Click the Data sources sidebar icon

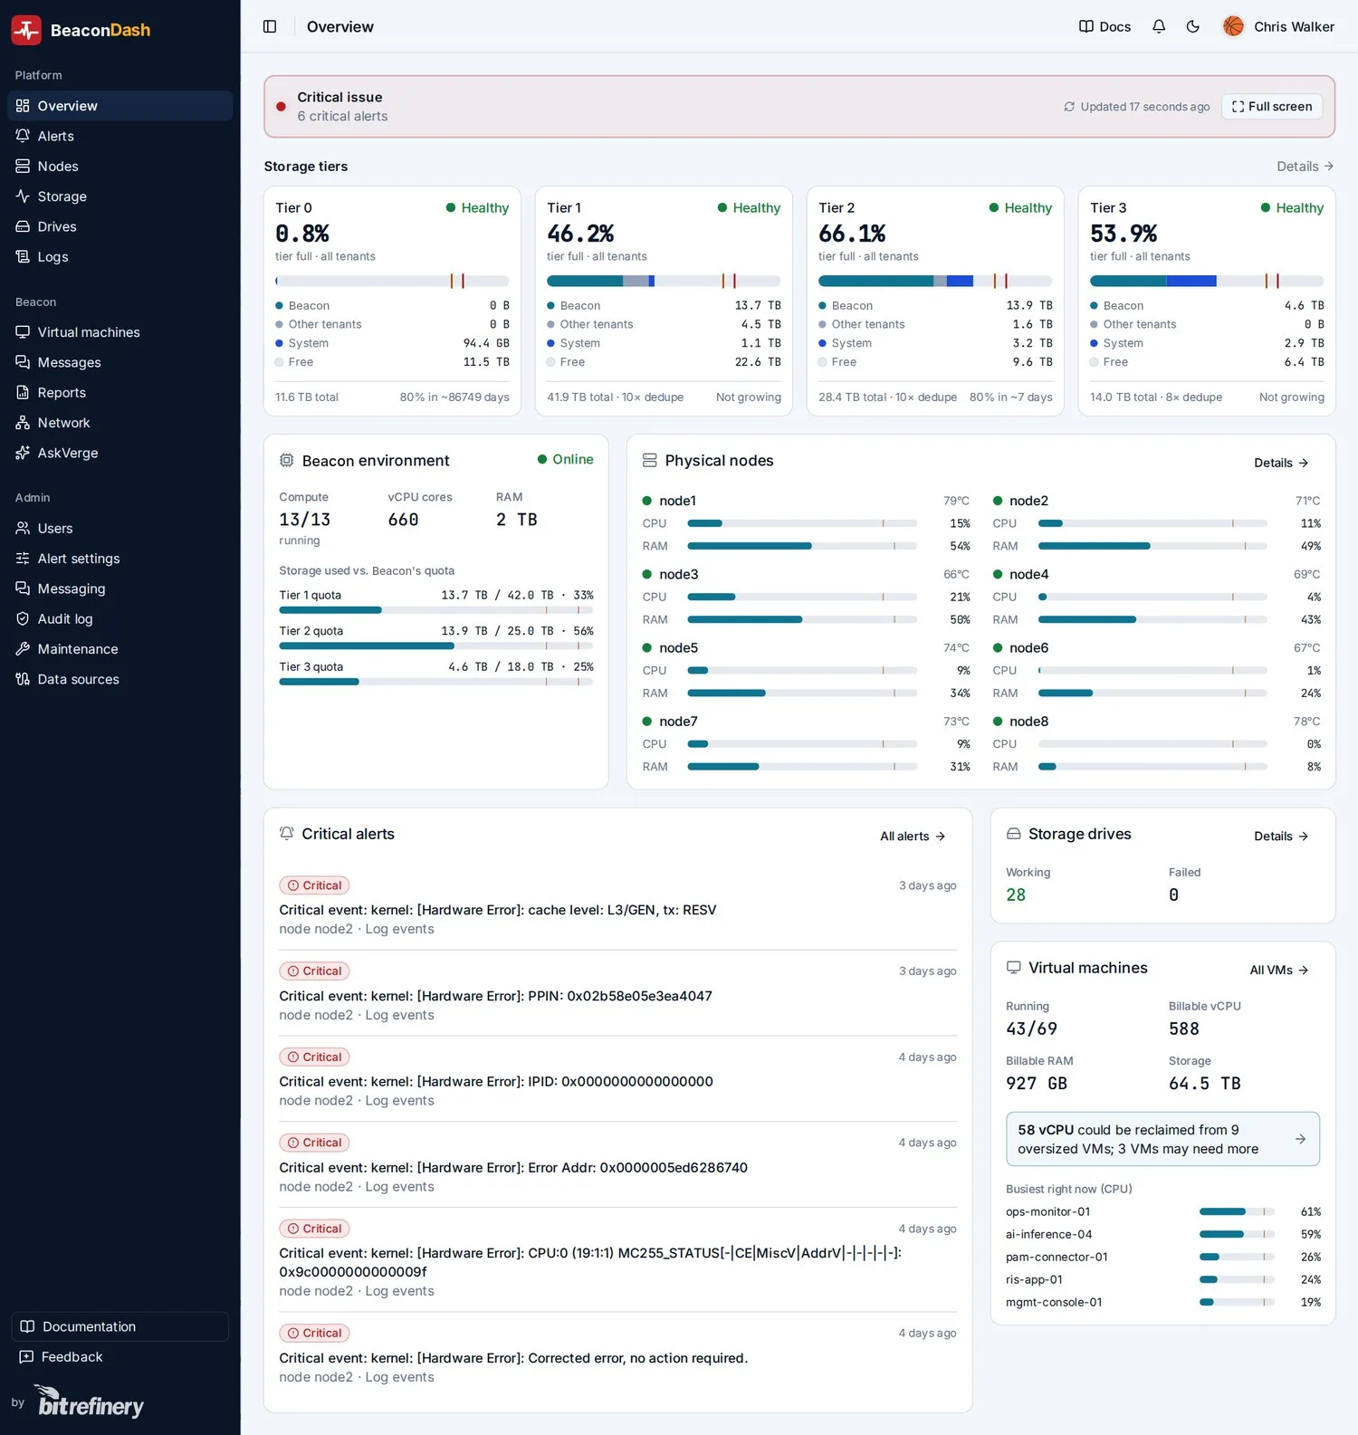23,679
